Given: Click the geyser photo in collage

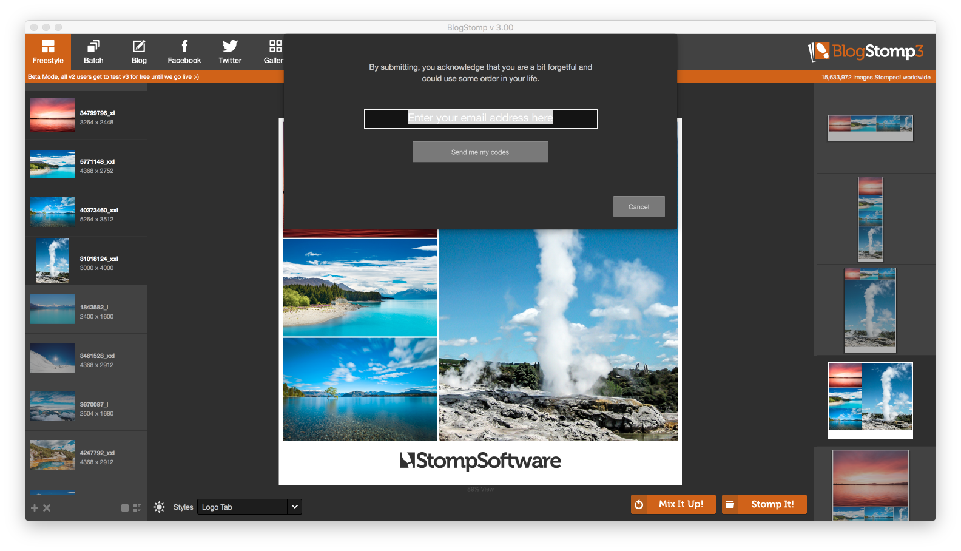Looking at the screenshot, I should [558, 335].
